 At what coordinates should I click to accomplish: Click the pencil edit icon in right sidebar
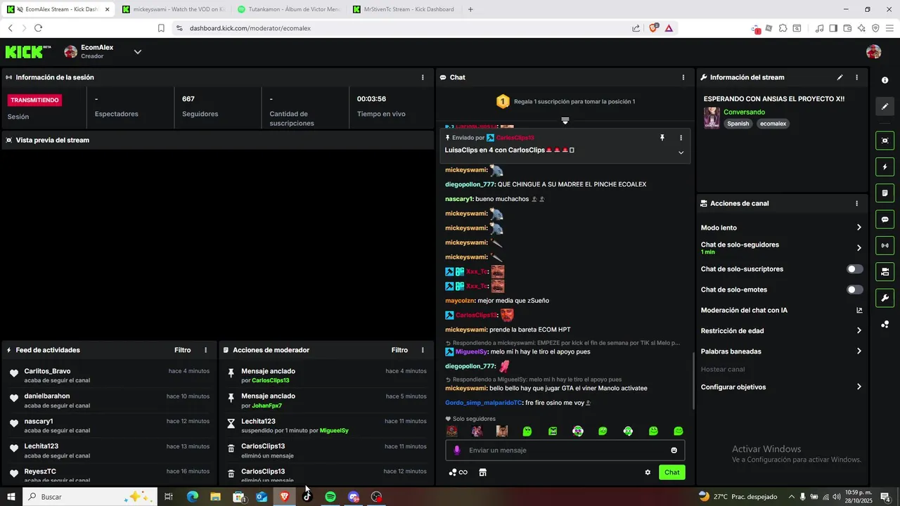pos(885,106)
